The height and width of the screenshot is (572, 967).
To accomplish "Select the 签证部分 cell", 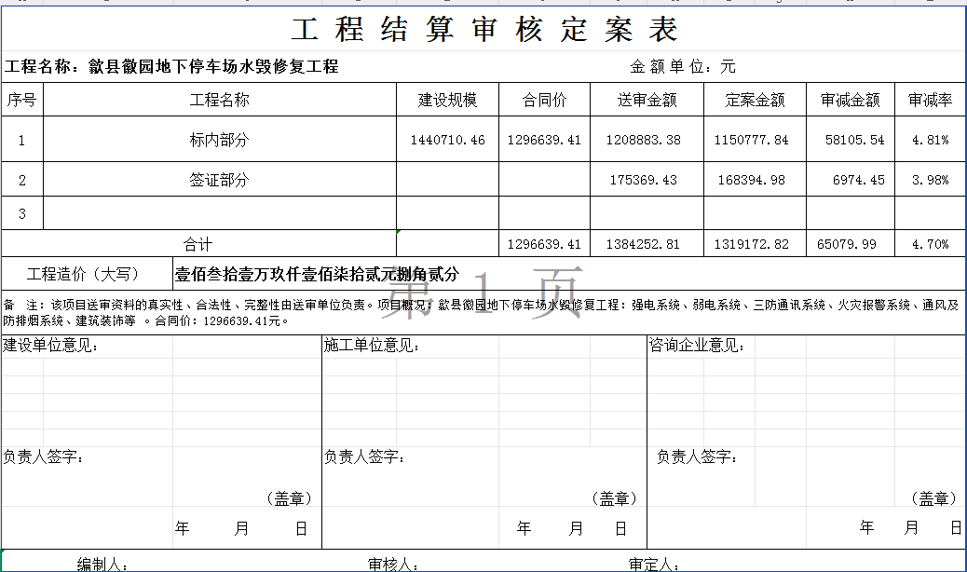I will (x=220, y=180).
